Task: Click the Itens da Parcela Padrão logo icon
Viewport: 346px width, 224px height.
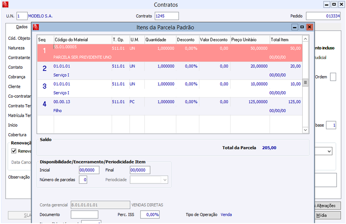Action: tap(36, 27)
